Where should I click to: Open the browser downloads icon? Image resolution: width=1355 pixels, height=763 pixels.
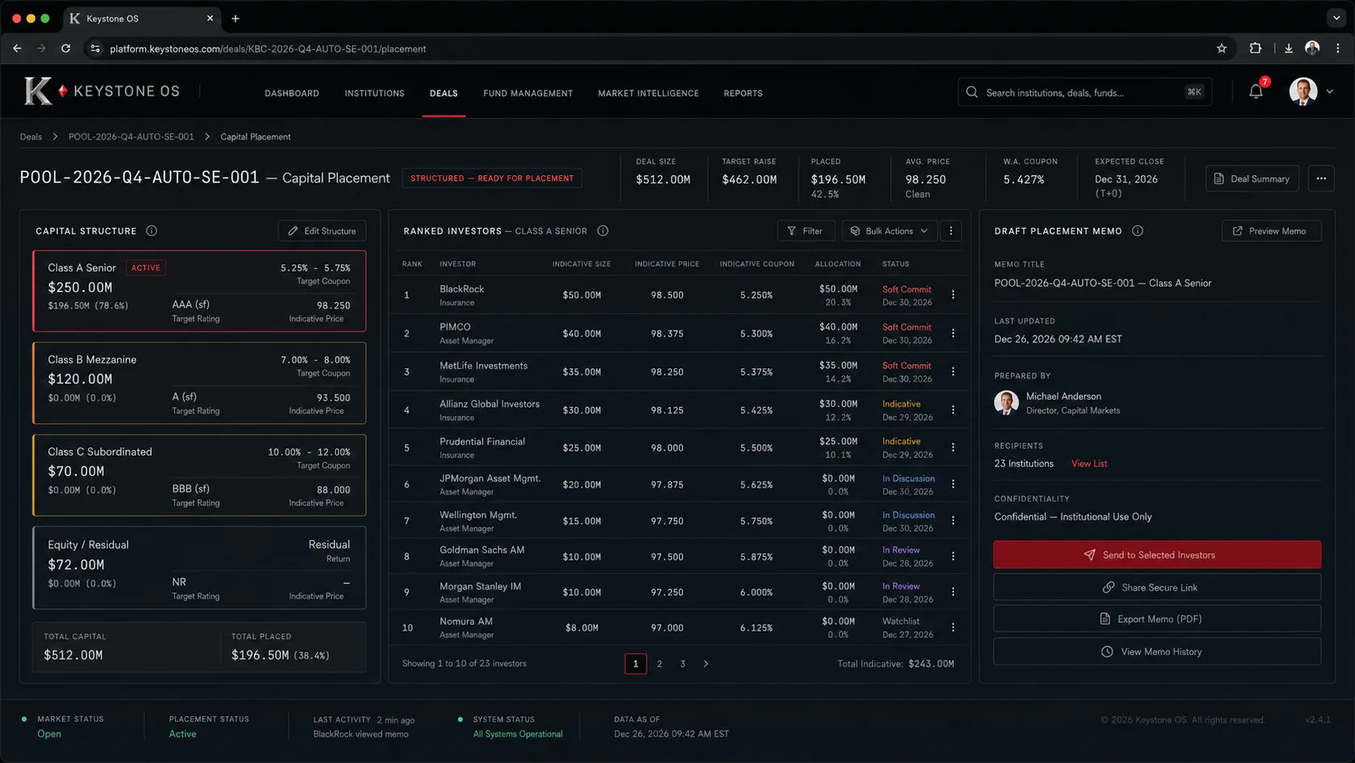tap(1289, 49)
